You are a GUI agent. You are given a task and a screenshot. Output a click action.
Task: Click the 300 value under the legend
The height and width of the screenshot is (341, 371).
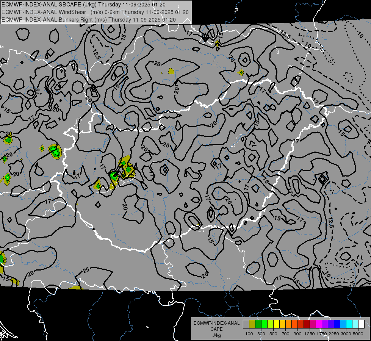(x=261, y=334)
